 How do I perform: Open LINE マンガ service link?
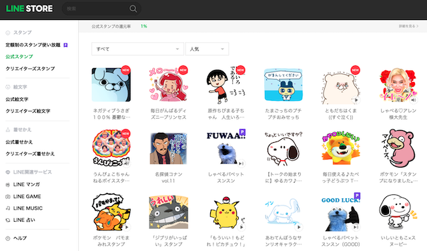click(x=27, y=184)
